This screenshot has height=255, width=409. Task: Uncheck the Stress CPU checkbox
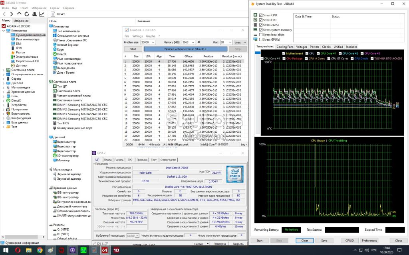[260, 15]
